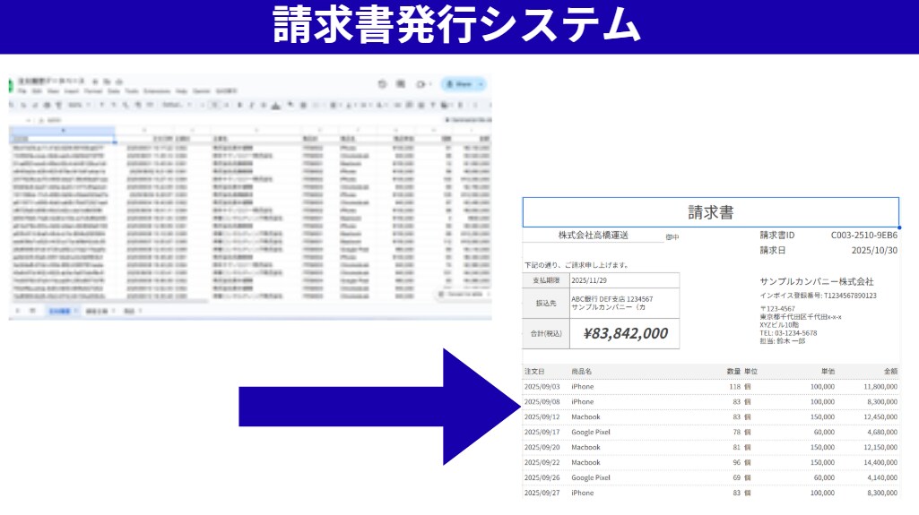Click amount 4,680,000 in invoice table
This screenshot has width=919, height=515.
pyautogui.click(x=882, y=433)
